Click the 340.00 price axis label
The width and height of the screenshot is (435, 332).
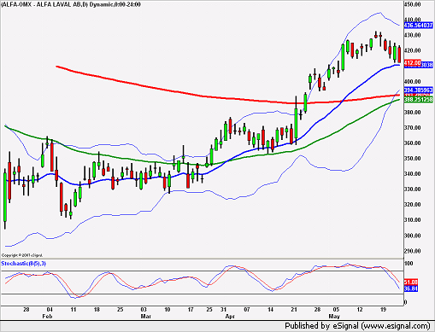412,173
